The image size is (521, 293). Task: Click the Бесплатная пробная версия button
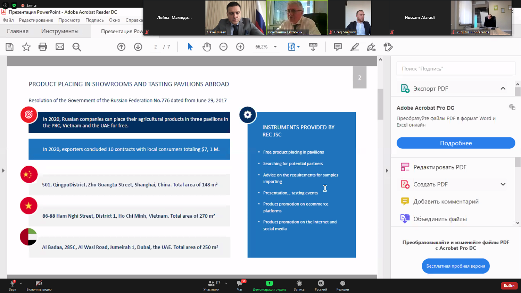pyautogui.click(x=456, y=266)
